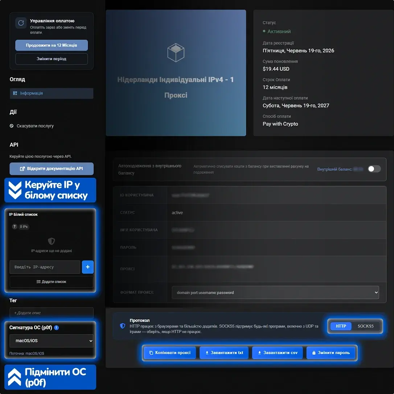Click Змінити період button
The width and height of the screenshot is (394, 394).
52,59
